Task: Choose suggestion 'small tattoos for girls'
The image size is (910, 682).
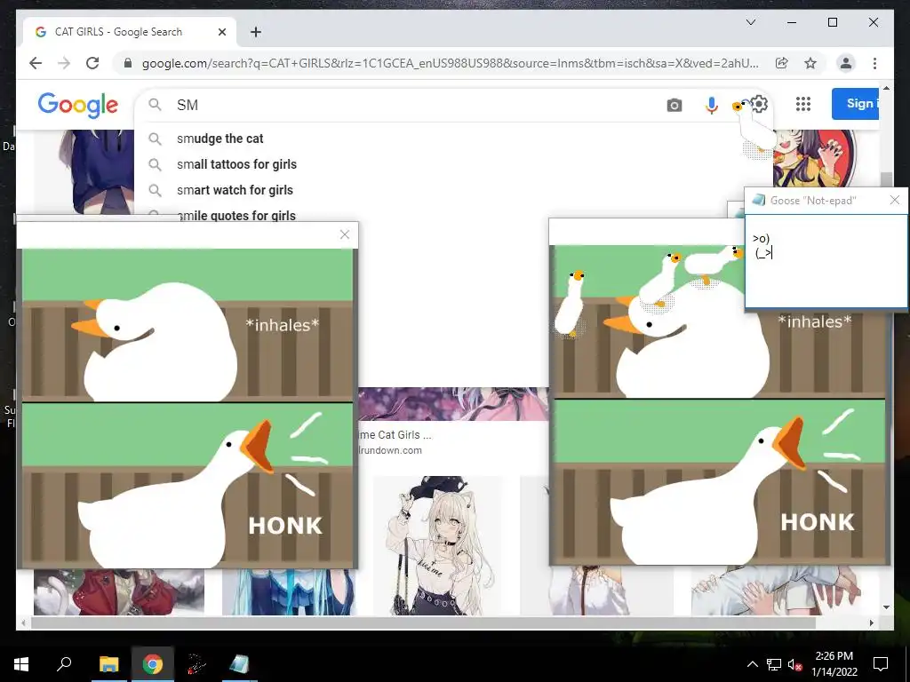Action: pyautogui.click(x=236, y=164)
